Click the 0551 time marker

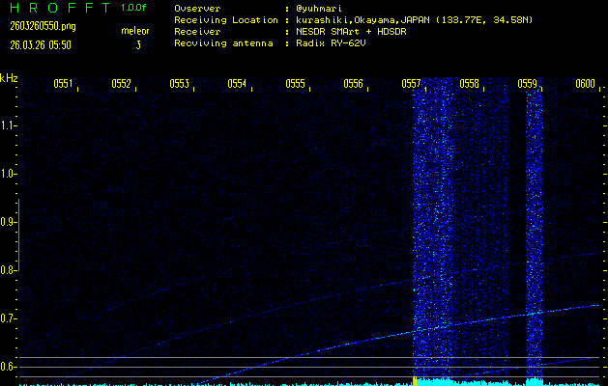64,84
